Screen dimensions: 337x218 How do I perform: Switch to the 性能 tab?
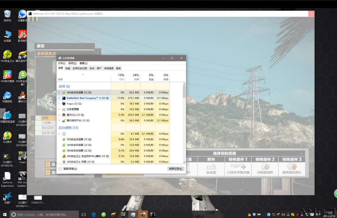point(68,68)
